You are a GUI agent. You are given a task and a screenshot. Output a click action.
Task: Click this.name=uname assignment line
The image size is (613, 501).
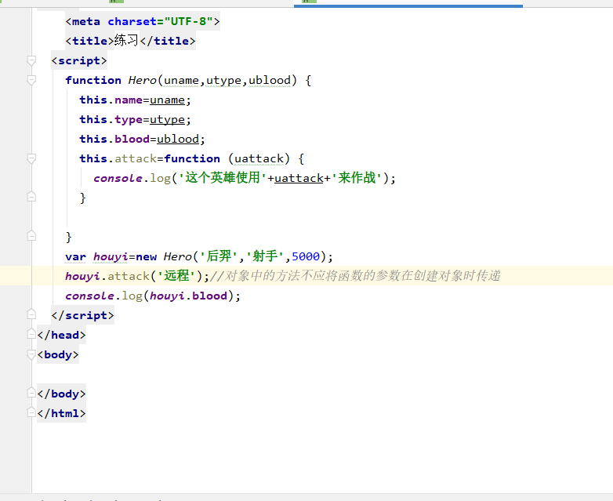136,100
